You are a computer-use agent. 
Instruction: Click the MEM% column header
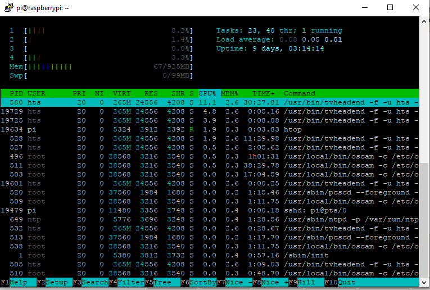pyautogui.click(x=230, y=93)
